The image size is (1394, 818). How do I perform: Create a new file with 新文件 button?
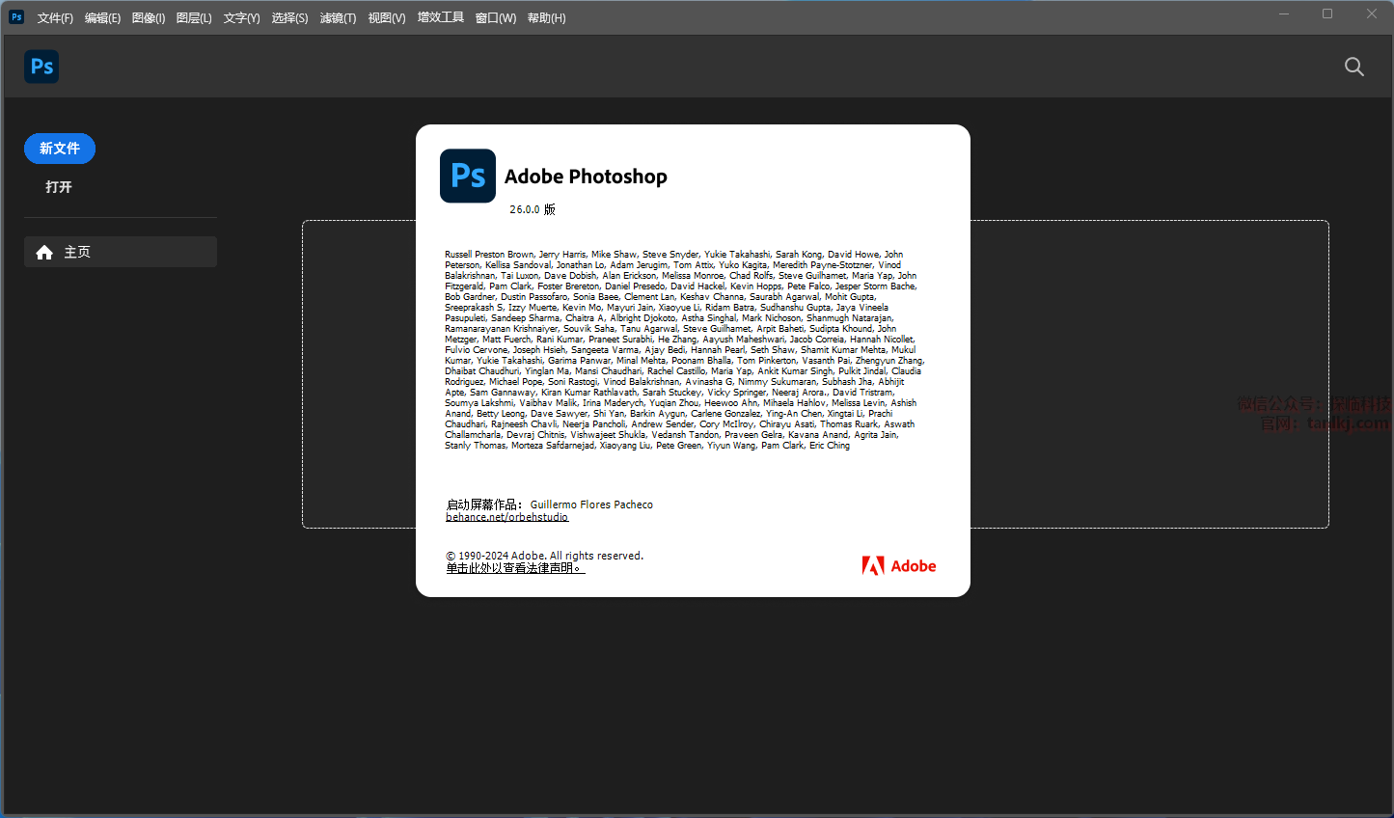[60, 149]
